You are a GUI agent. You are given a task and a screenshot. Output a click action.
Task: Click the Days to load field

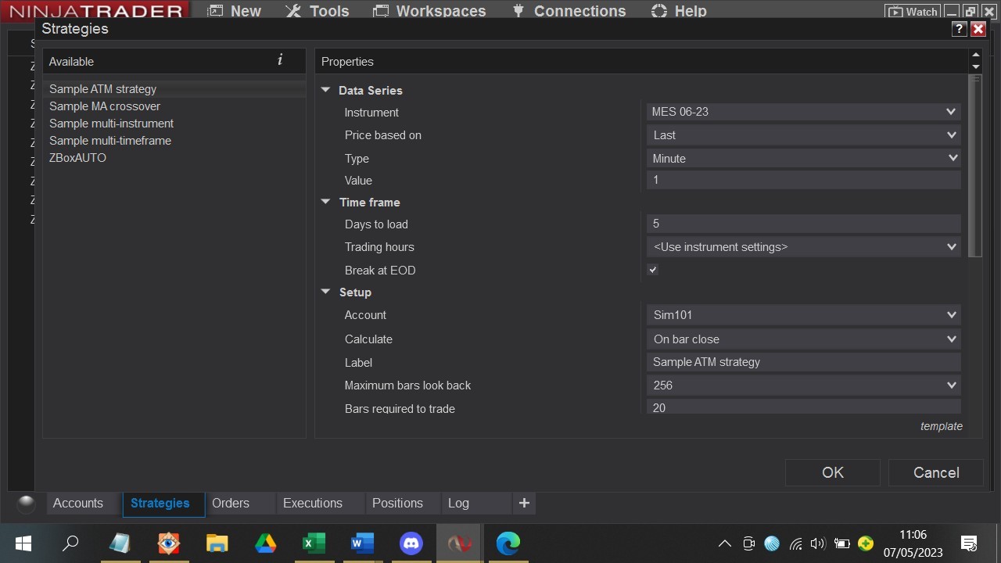(x=804, y=224)
